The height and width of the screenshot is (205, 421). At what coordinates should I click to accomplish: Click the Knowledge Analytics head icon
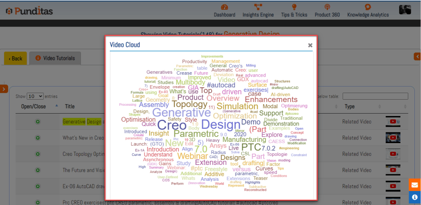368,7
